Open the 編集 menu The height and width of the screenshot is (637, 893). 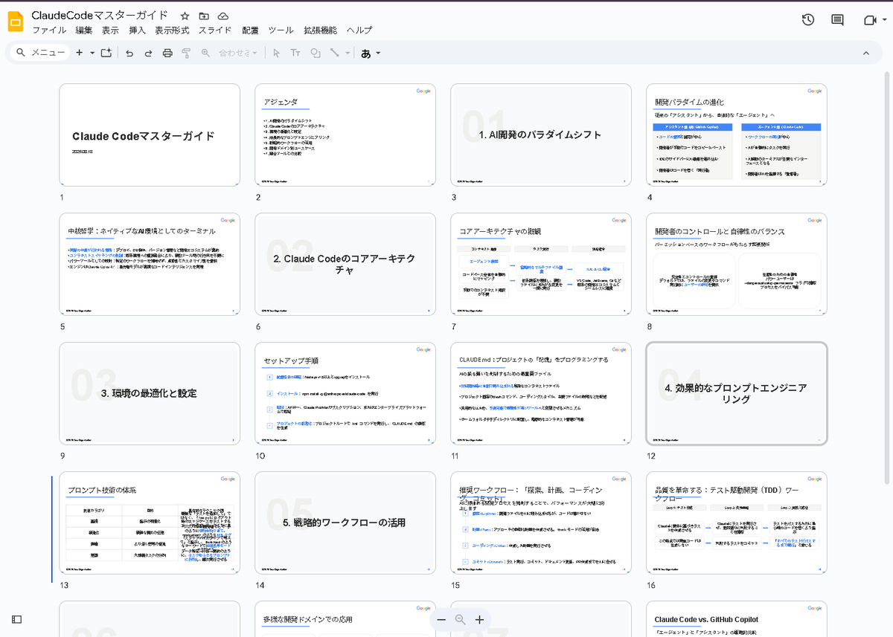pyautogui.click(x=84, y=30)
